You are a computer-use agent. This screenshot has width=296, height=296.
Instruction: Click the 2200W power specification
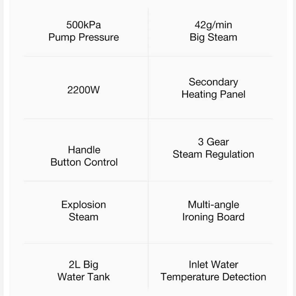pyautogui.click(x=84, y=90)
